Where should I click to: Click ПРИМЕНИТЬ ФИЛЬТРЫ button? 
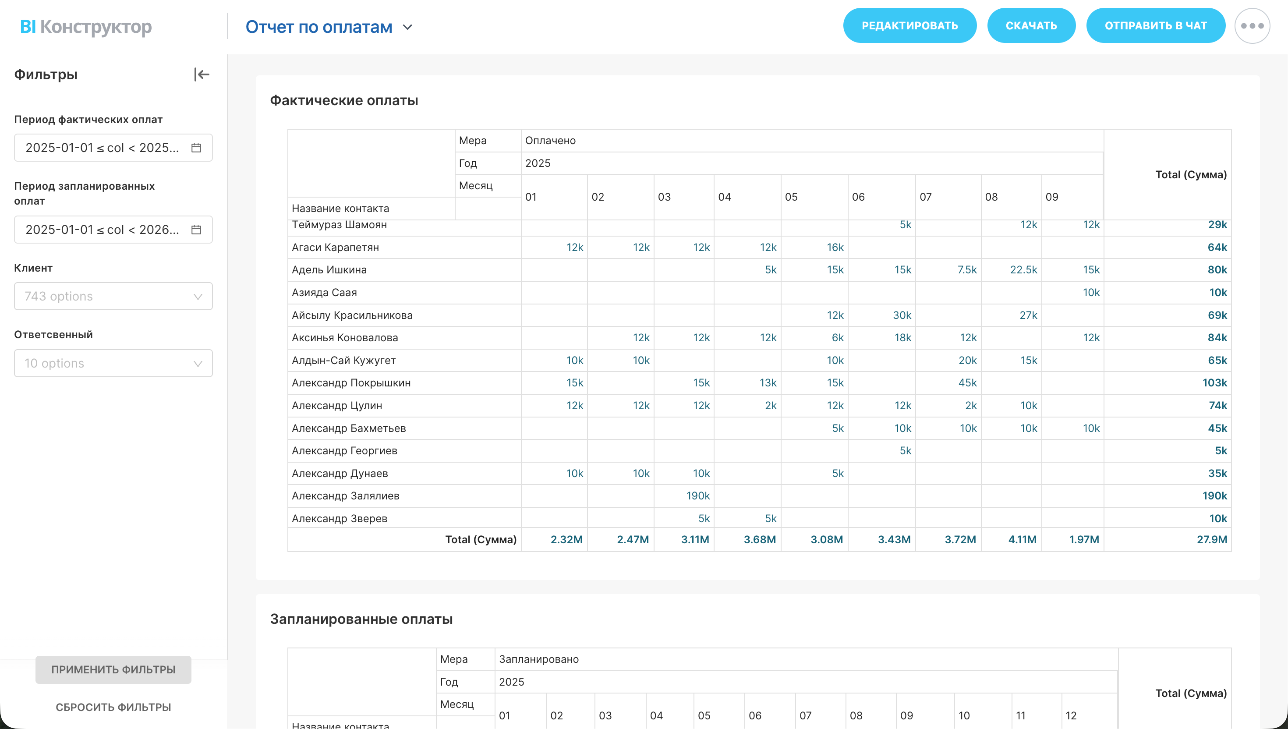click(113, 669)
